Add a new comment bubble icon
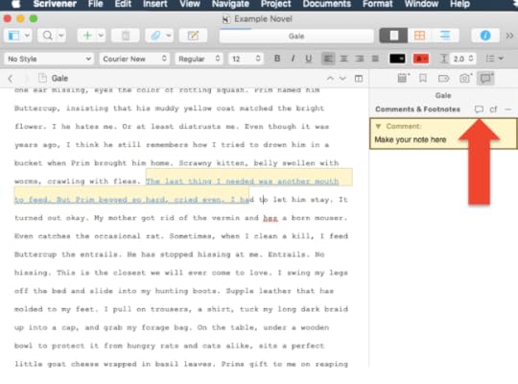The width and height of the screenshot is (518, 384). coord(479,109)
